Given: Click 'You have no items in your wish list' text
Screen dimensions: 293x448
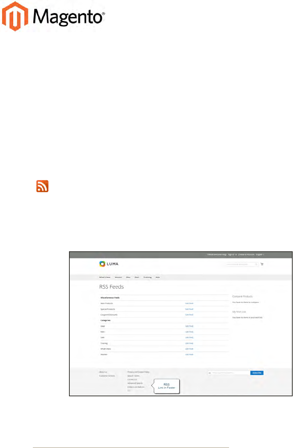Looking at the screenshot, I should [x=247, y=317].
